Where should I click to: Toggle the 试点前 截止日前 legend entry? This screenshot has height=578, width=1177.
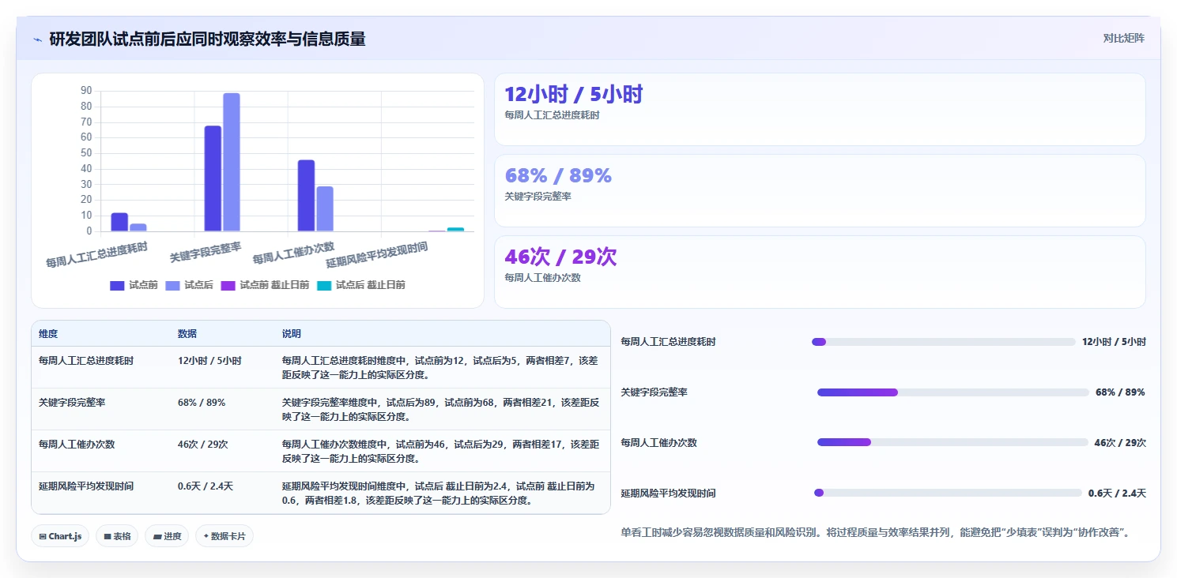(x=265, y=285)
